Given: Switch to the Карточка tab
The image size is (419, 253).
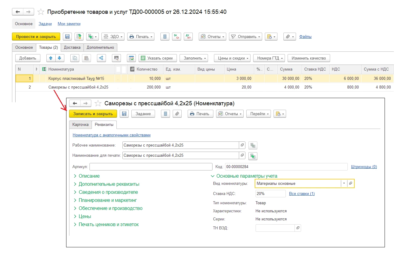Looking at the screenshot, I should 80,124.
